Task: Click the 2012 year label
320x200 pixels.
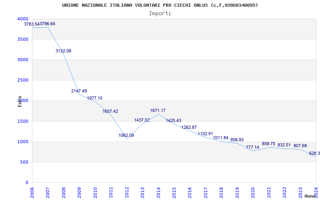Action: point(127,192)
